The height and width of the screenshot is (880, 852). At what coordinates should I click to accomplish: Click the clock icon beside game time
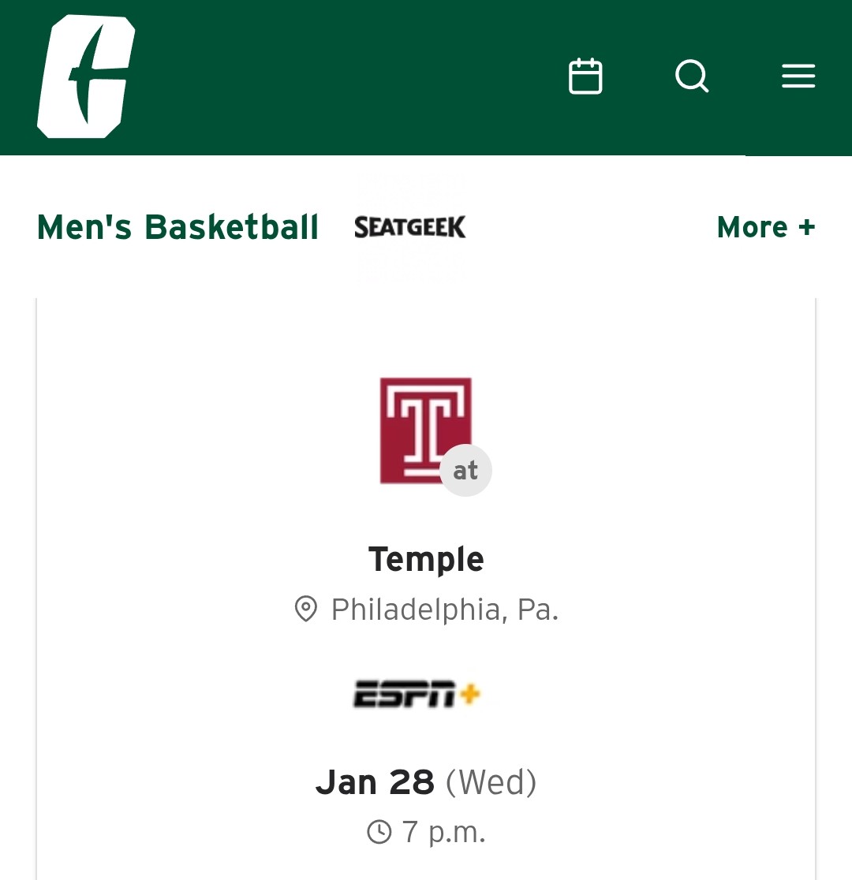click(x=379, y=832)
